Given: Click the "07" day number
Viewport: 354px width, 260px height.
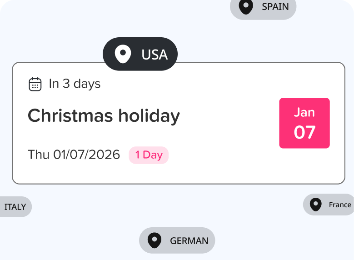Looking at the screenshot, I should [x=304, y=132].
